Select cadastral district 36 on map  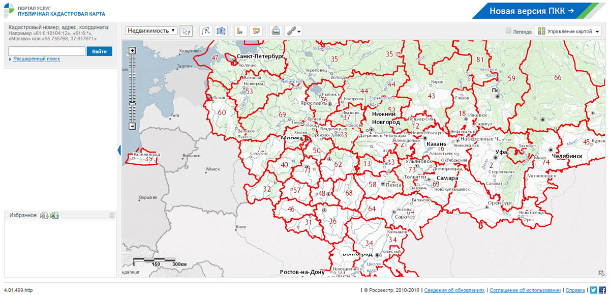(333, 221)
